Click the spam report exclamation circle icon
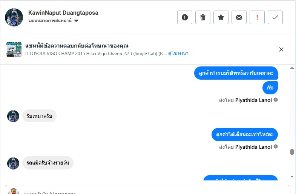 185,17
